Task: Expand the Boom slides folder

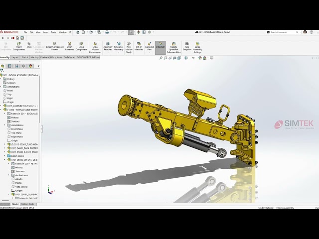Action: coord(5,156)
